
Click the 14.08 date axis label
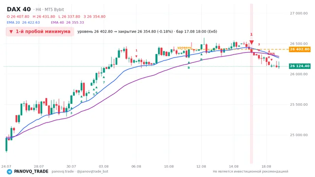click(x=234, y=166)
